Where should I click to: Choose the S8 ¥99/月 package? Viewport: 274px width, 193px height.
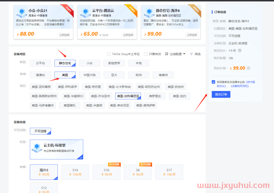(138, 172)
